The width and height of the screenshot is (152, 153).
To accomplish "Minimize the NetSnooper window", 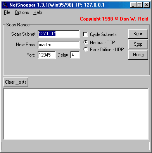I will 133,5.
